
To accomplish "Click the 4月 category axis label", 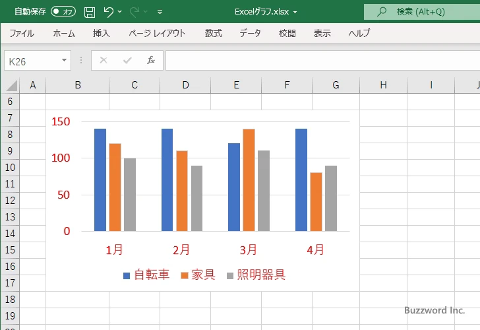I will tap(315, 249).
